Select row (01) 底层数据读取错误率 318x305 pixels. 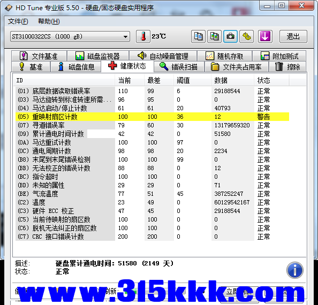[152, 91]
